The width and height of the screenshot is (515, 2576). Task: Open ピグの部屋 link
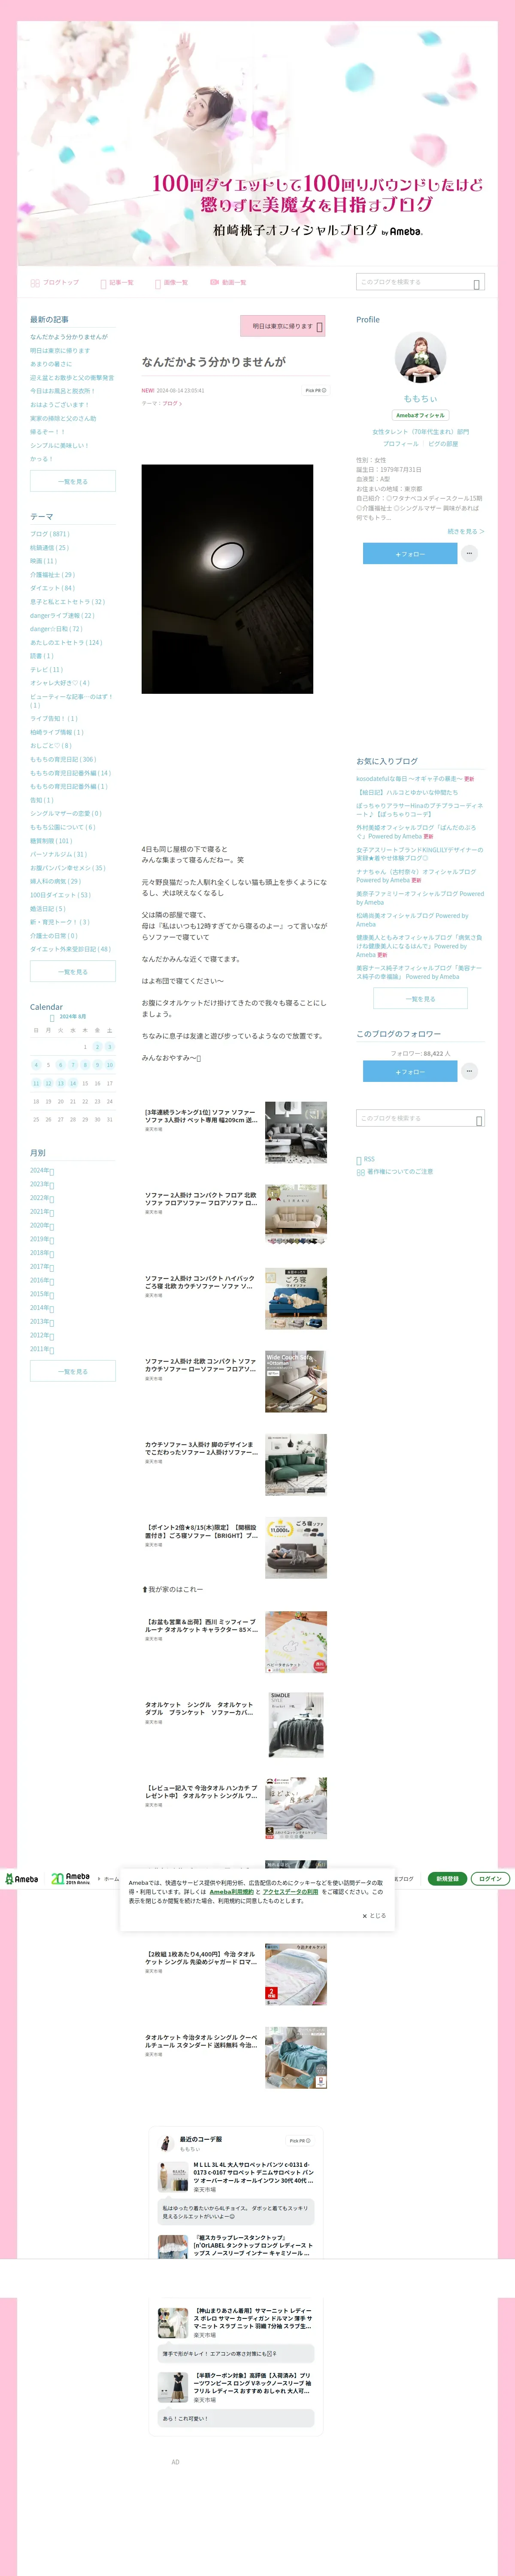click(x=443, y=443)
